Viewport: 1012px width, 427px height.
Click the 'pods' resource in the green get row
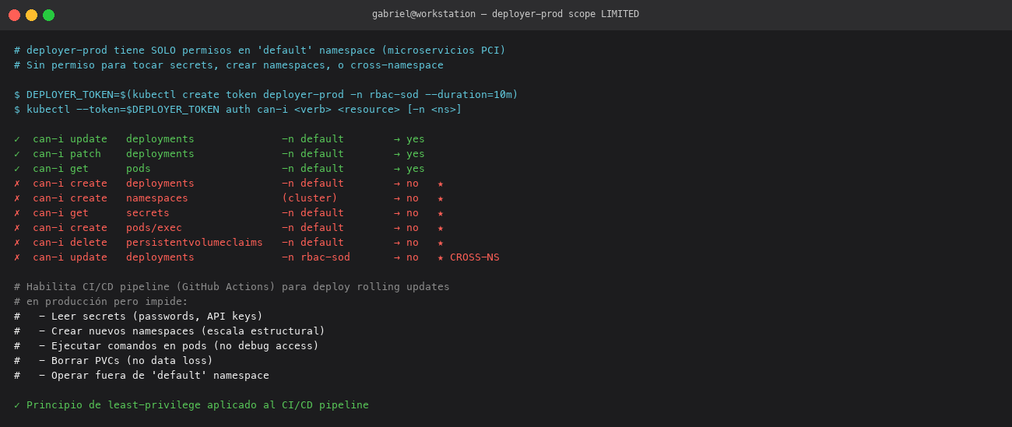point(139,169)
